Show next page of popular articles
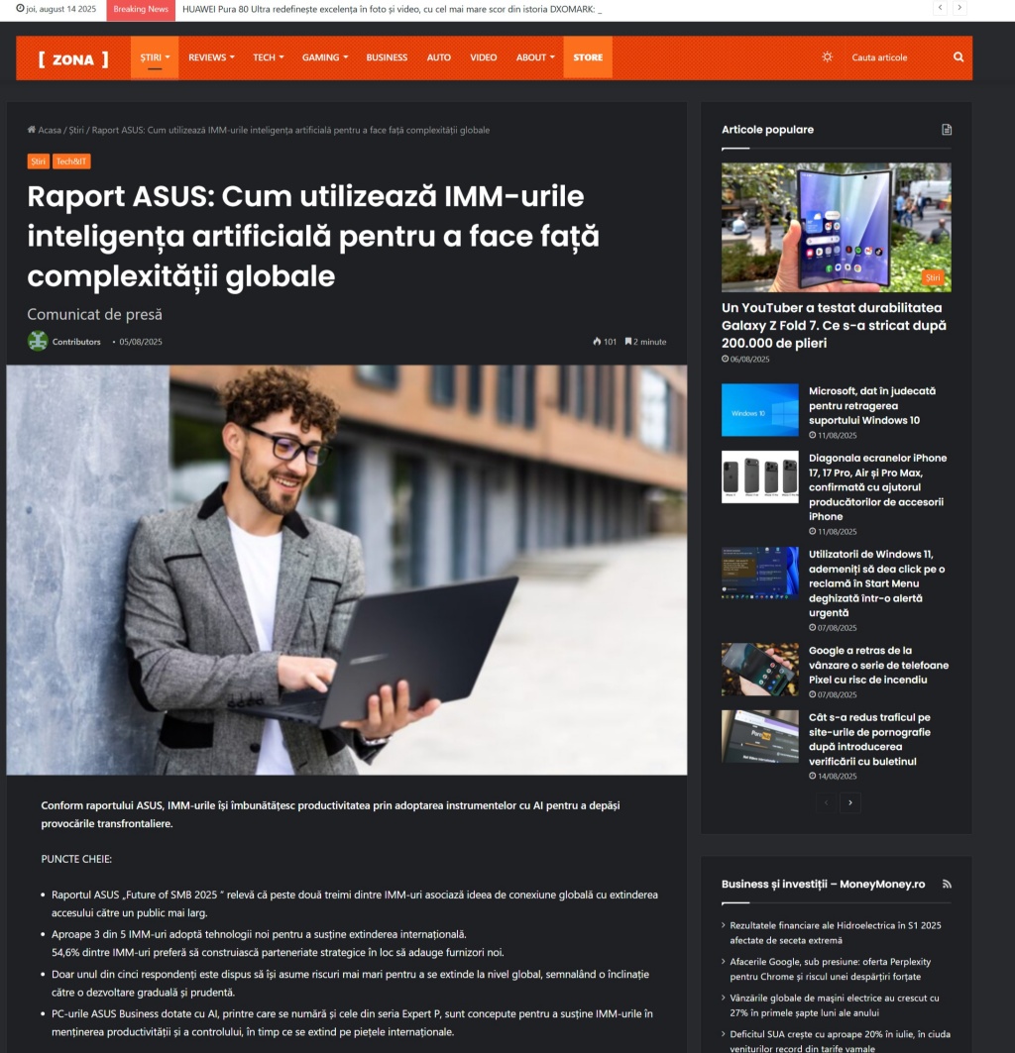This screenshot has width=1015, height=1053. pyautogui.click(x=850, y=802)
